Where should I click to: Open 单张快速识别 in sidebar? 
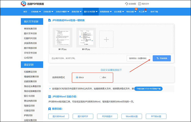pyautogui.click(x=30, y=29)
